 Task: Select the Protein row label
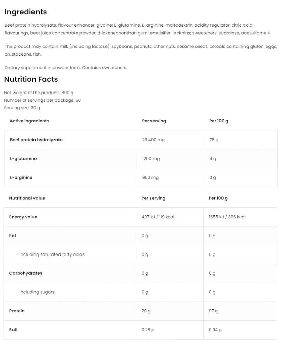point(17,311)
